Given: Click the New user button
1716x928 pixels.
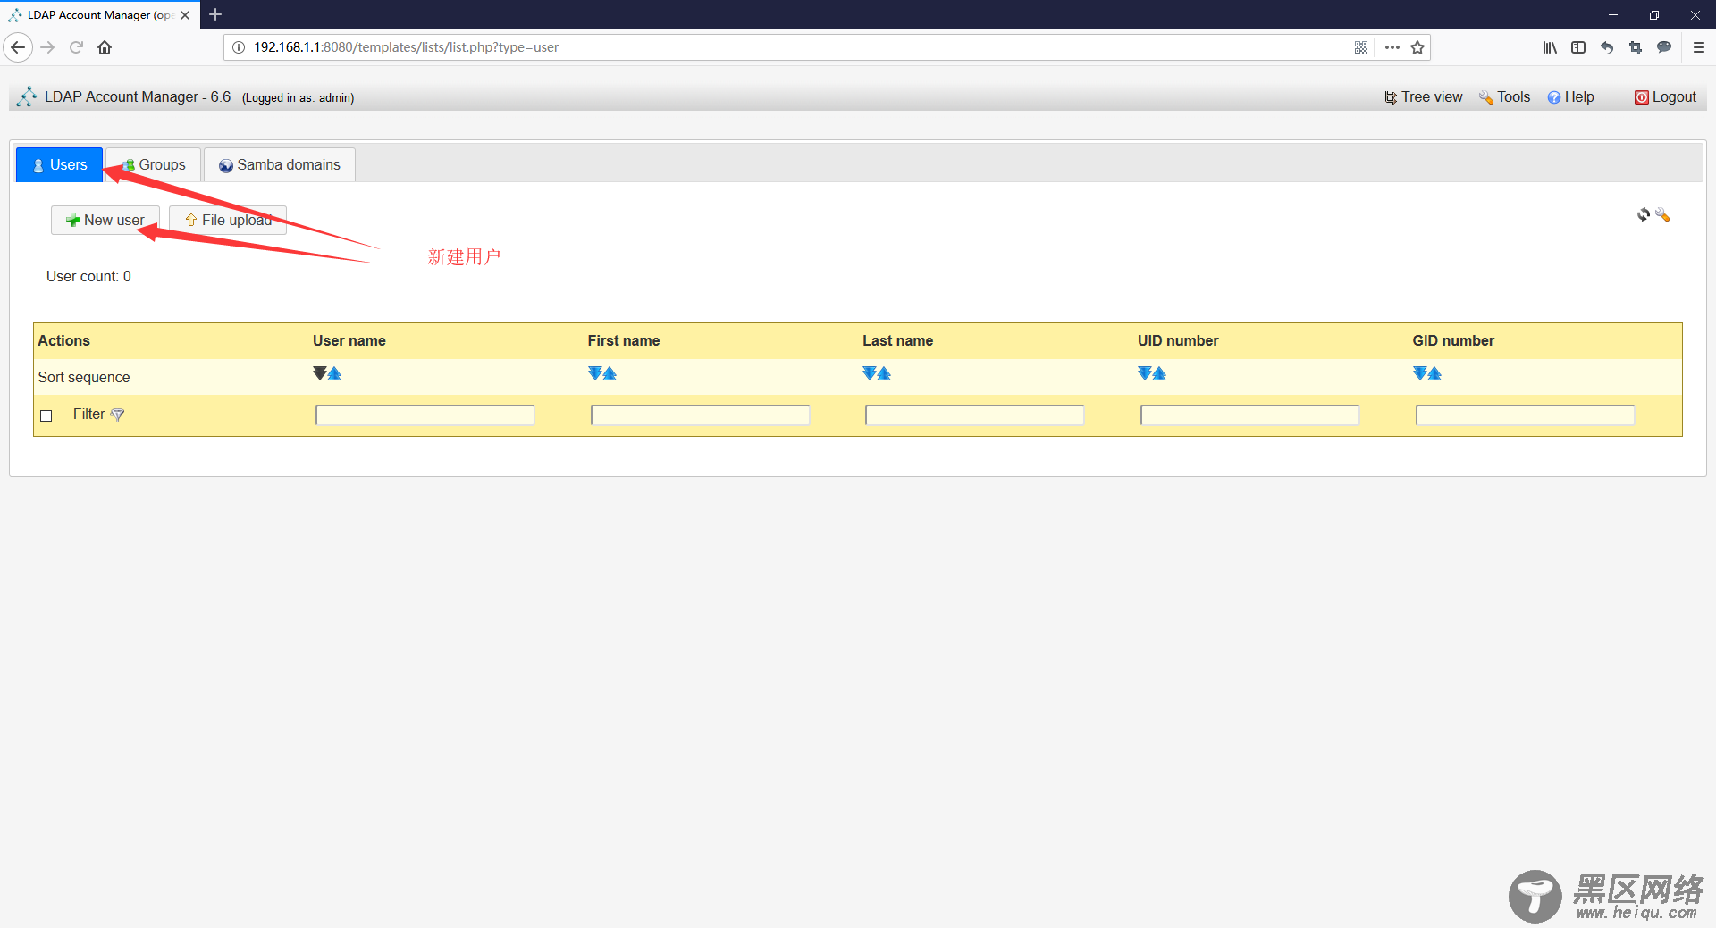Looking at the screenshot, I should tap(105, 221).
